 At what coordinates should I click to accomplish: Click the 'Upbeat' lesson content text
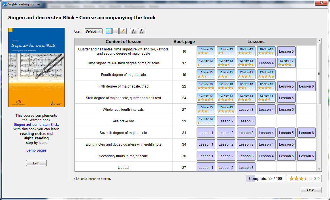pos(124,168)
